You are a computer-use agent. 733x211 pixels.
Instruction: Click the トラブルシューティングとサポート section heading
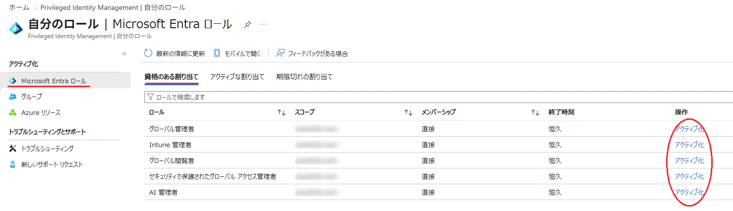pos(48,132)
